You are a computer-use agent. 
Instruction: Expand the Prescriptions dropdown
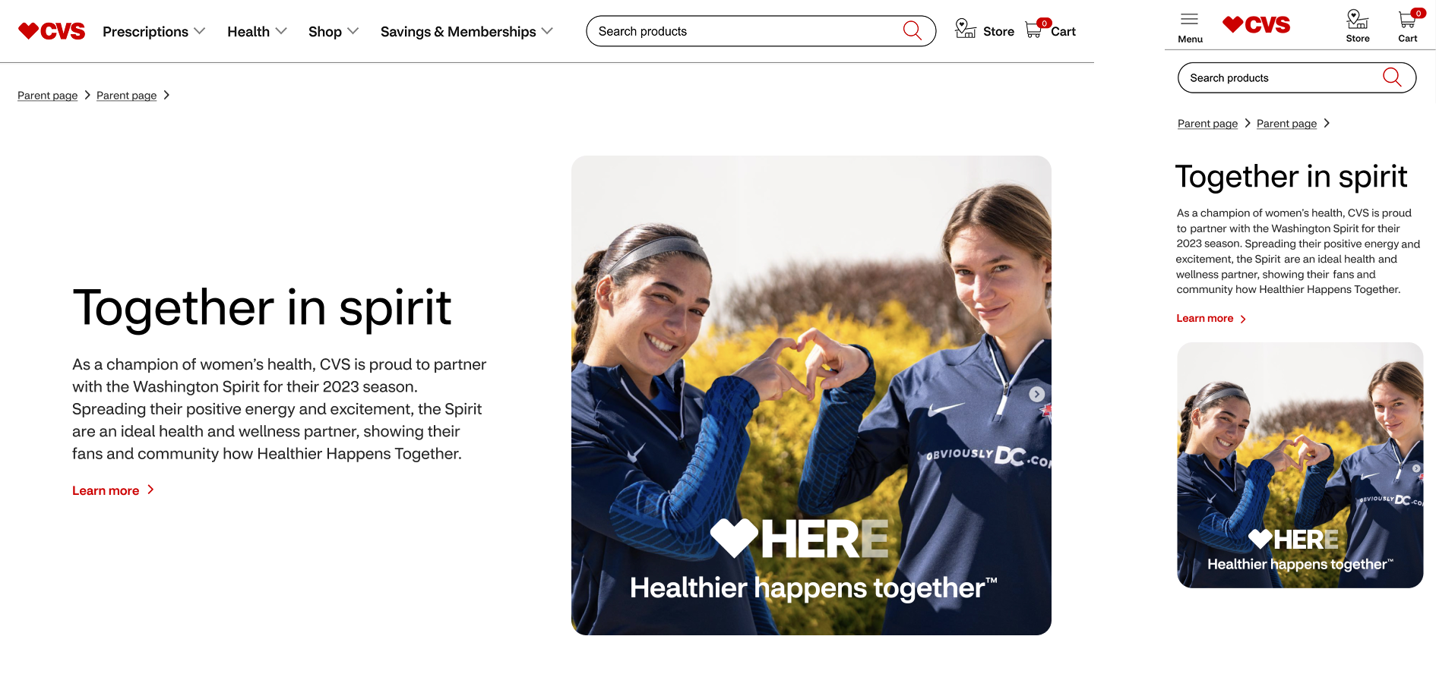tap(154, 31)
